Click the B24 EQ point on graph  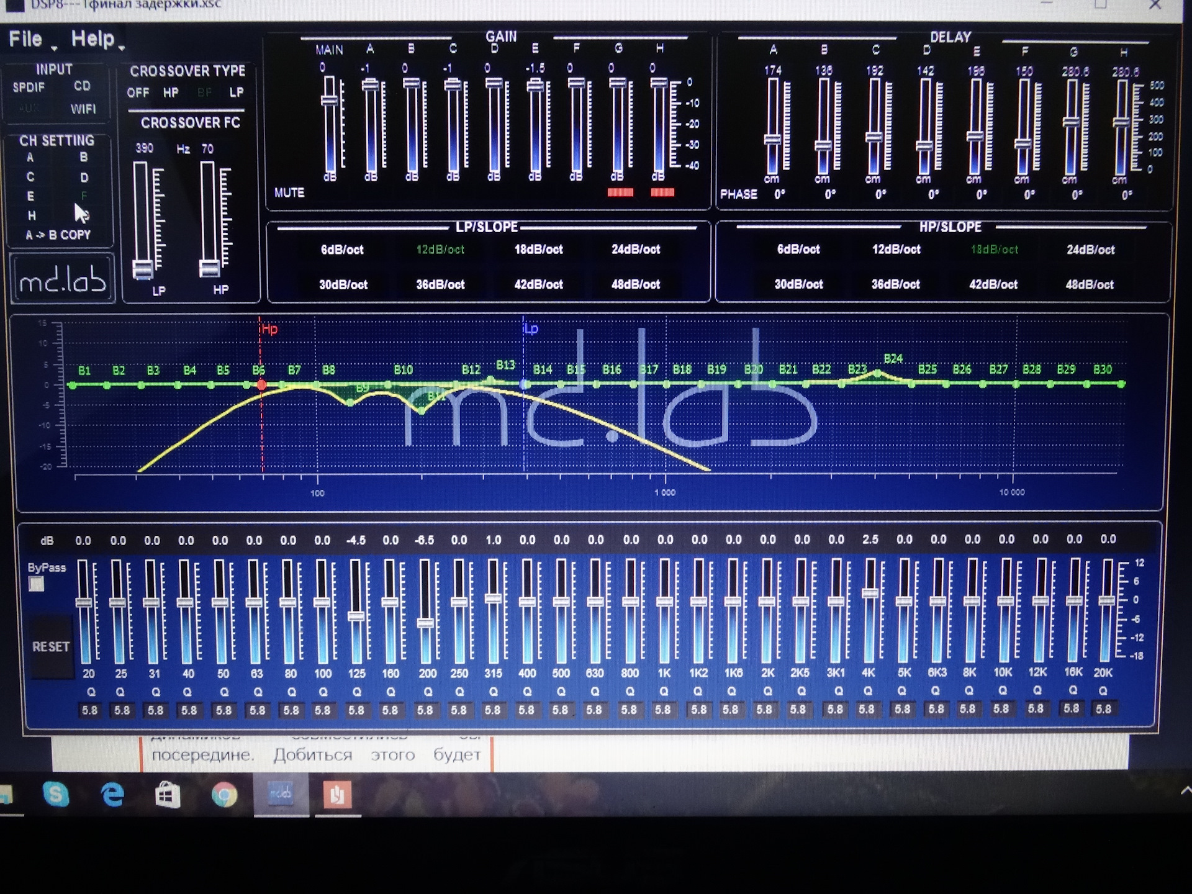coord(877,373)
